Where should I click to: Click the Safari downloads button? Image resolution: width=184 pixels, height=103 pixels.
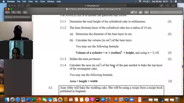162,6
